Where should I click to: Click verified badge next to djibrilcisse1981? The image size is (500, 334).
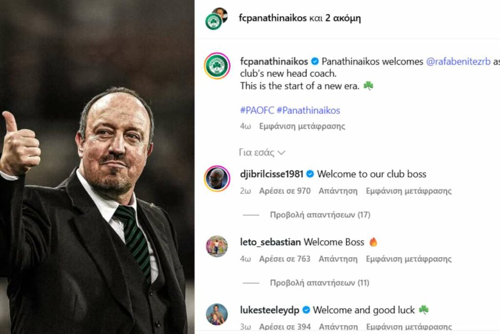(x=310, y=174)
